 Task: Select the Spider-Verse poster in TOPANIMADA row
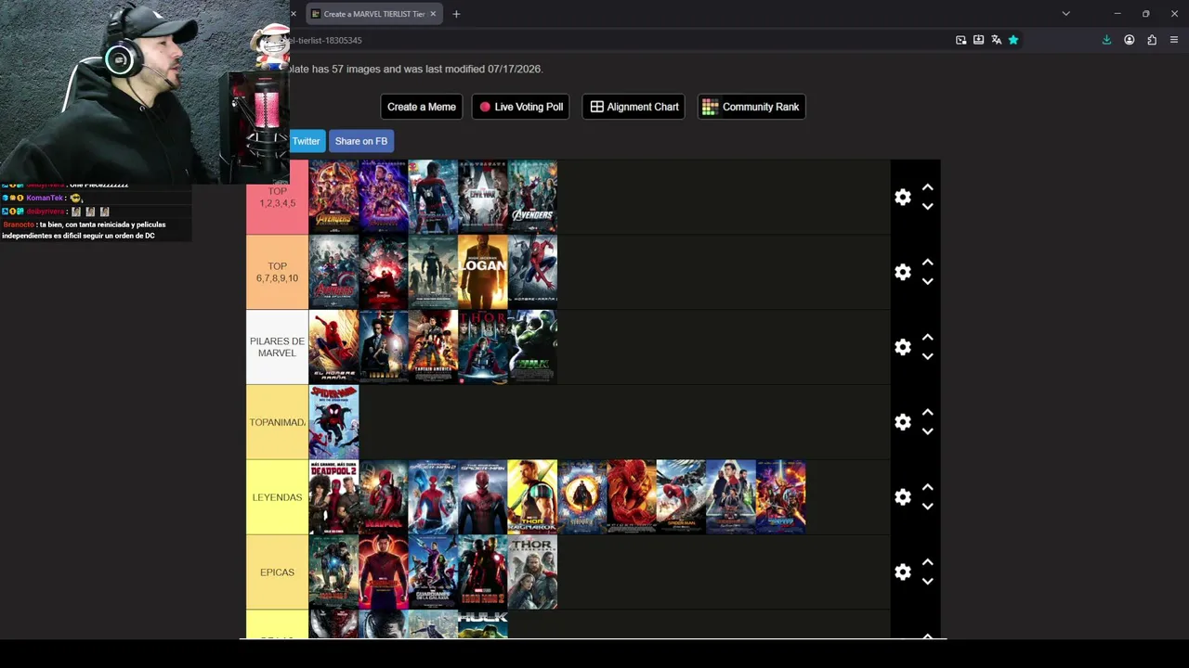[333, 422]
